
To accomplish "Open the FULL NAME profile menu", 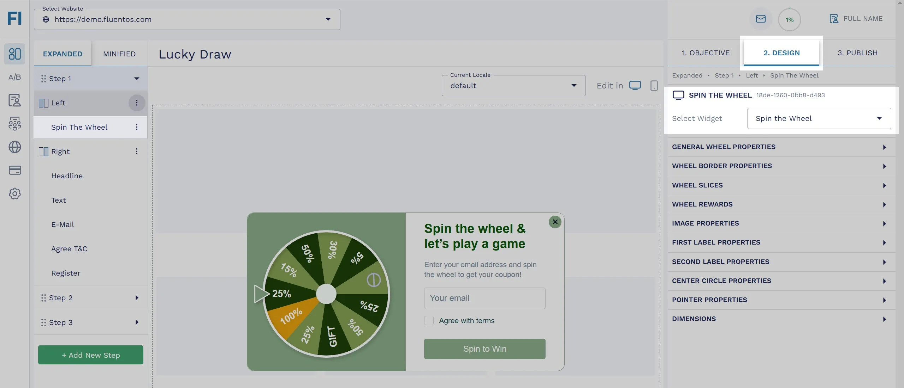I will 856,19.
